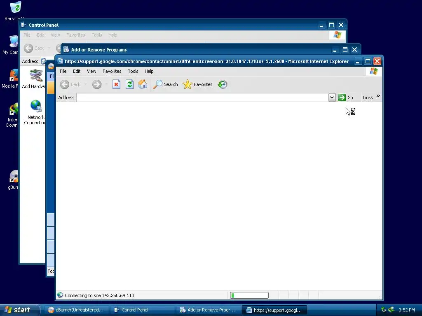Open the Home page icon in Internet Explorer
The image size is (422, 316).
click(143, 84)
